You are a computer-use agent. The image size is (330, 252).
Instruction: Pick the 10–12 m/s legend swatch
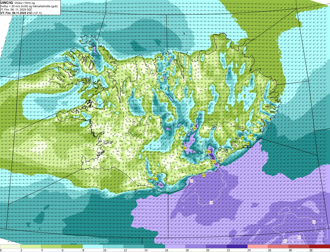113,246
